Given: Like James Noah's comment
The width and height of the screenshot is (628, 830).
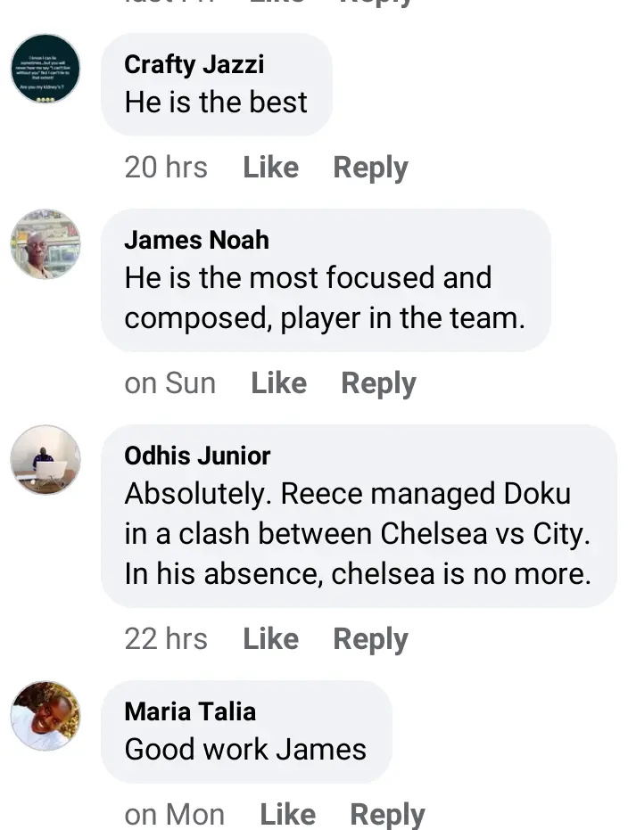Looking at the screenshot, I should [x=278, y=383].
